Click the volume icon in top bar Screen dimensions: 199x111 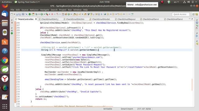tap(189, 2)
